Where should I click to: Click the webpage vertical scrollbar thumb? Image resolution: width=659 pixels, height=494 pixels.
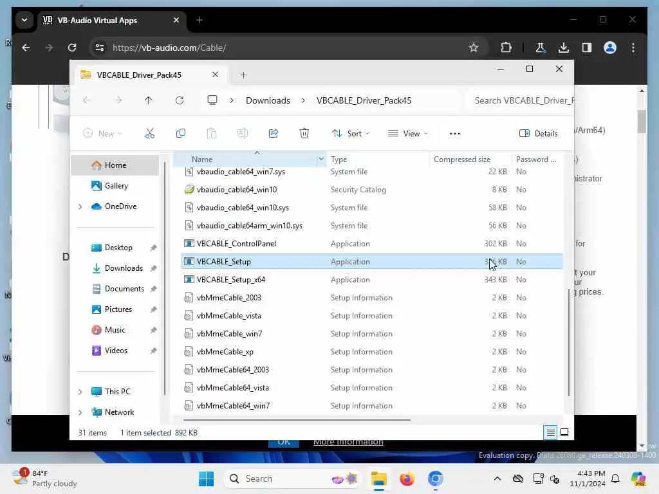pyautogui.click(x=642, y=122)
